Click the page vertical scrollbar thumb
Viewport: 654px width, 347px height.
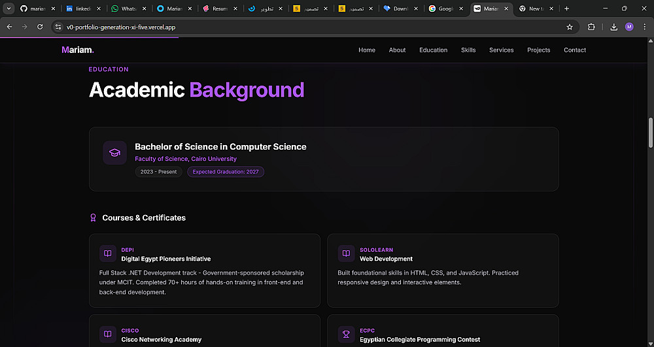(651, 132)
